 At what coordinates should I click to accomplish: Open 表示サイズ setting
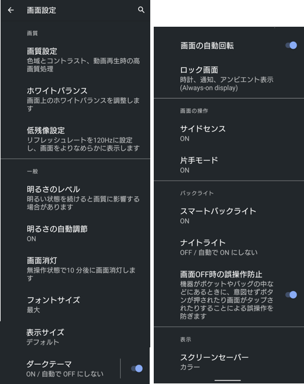pos(75,337)
